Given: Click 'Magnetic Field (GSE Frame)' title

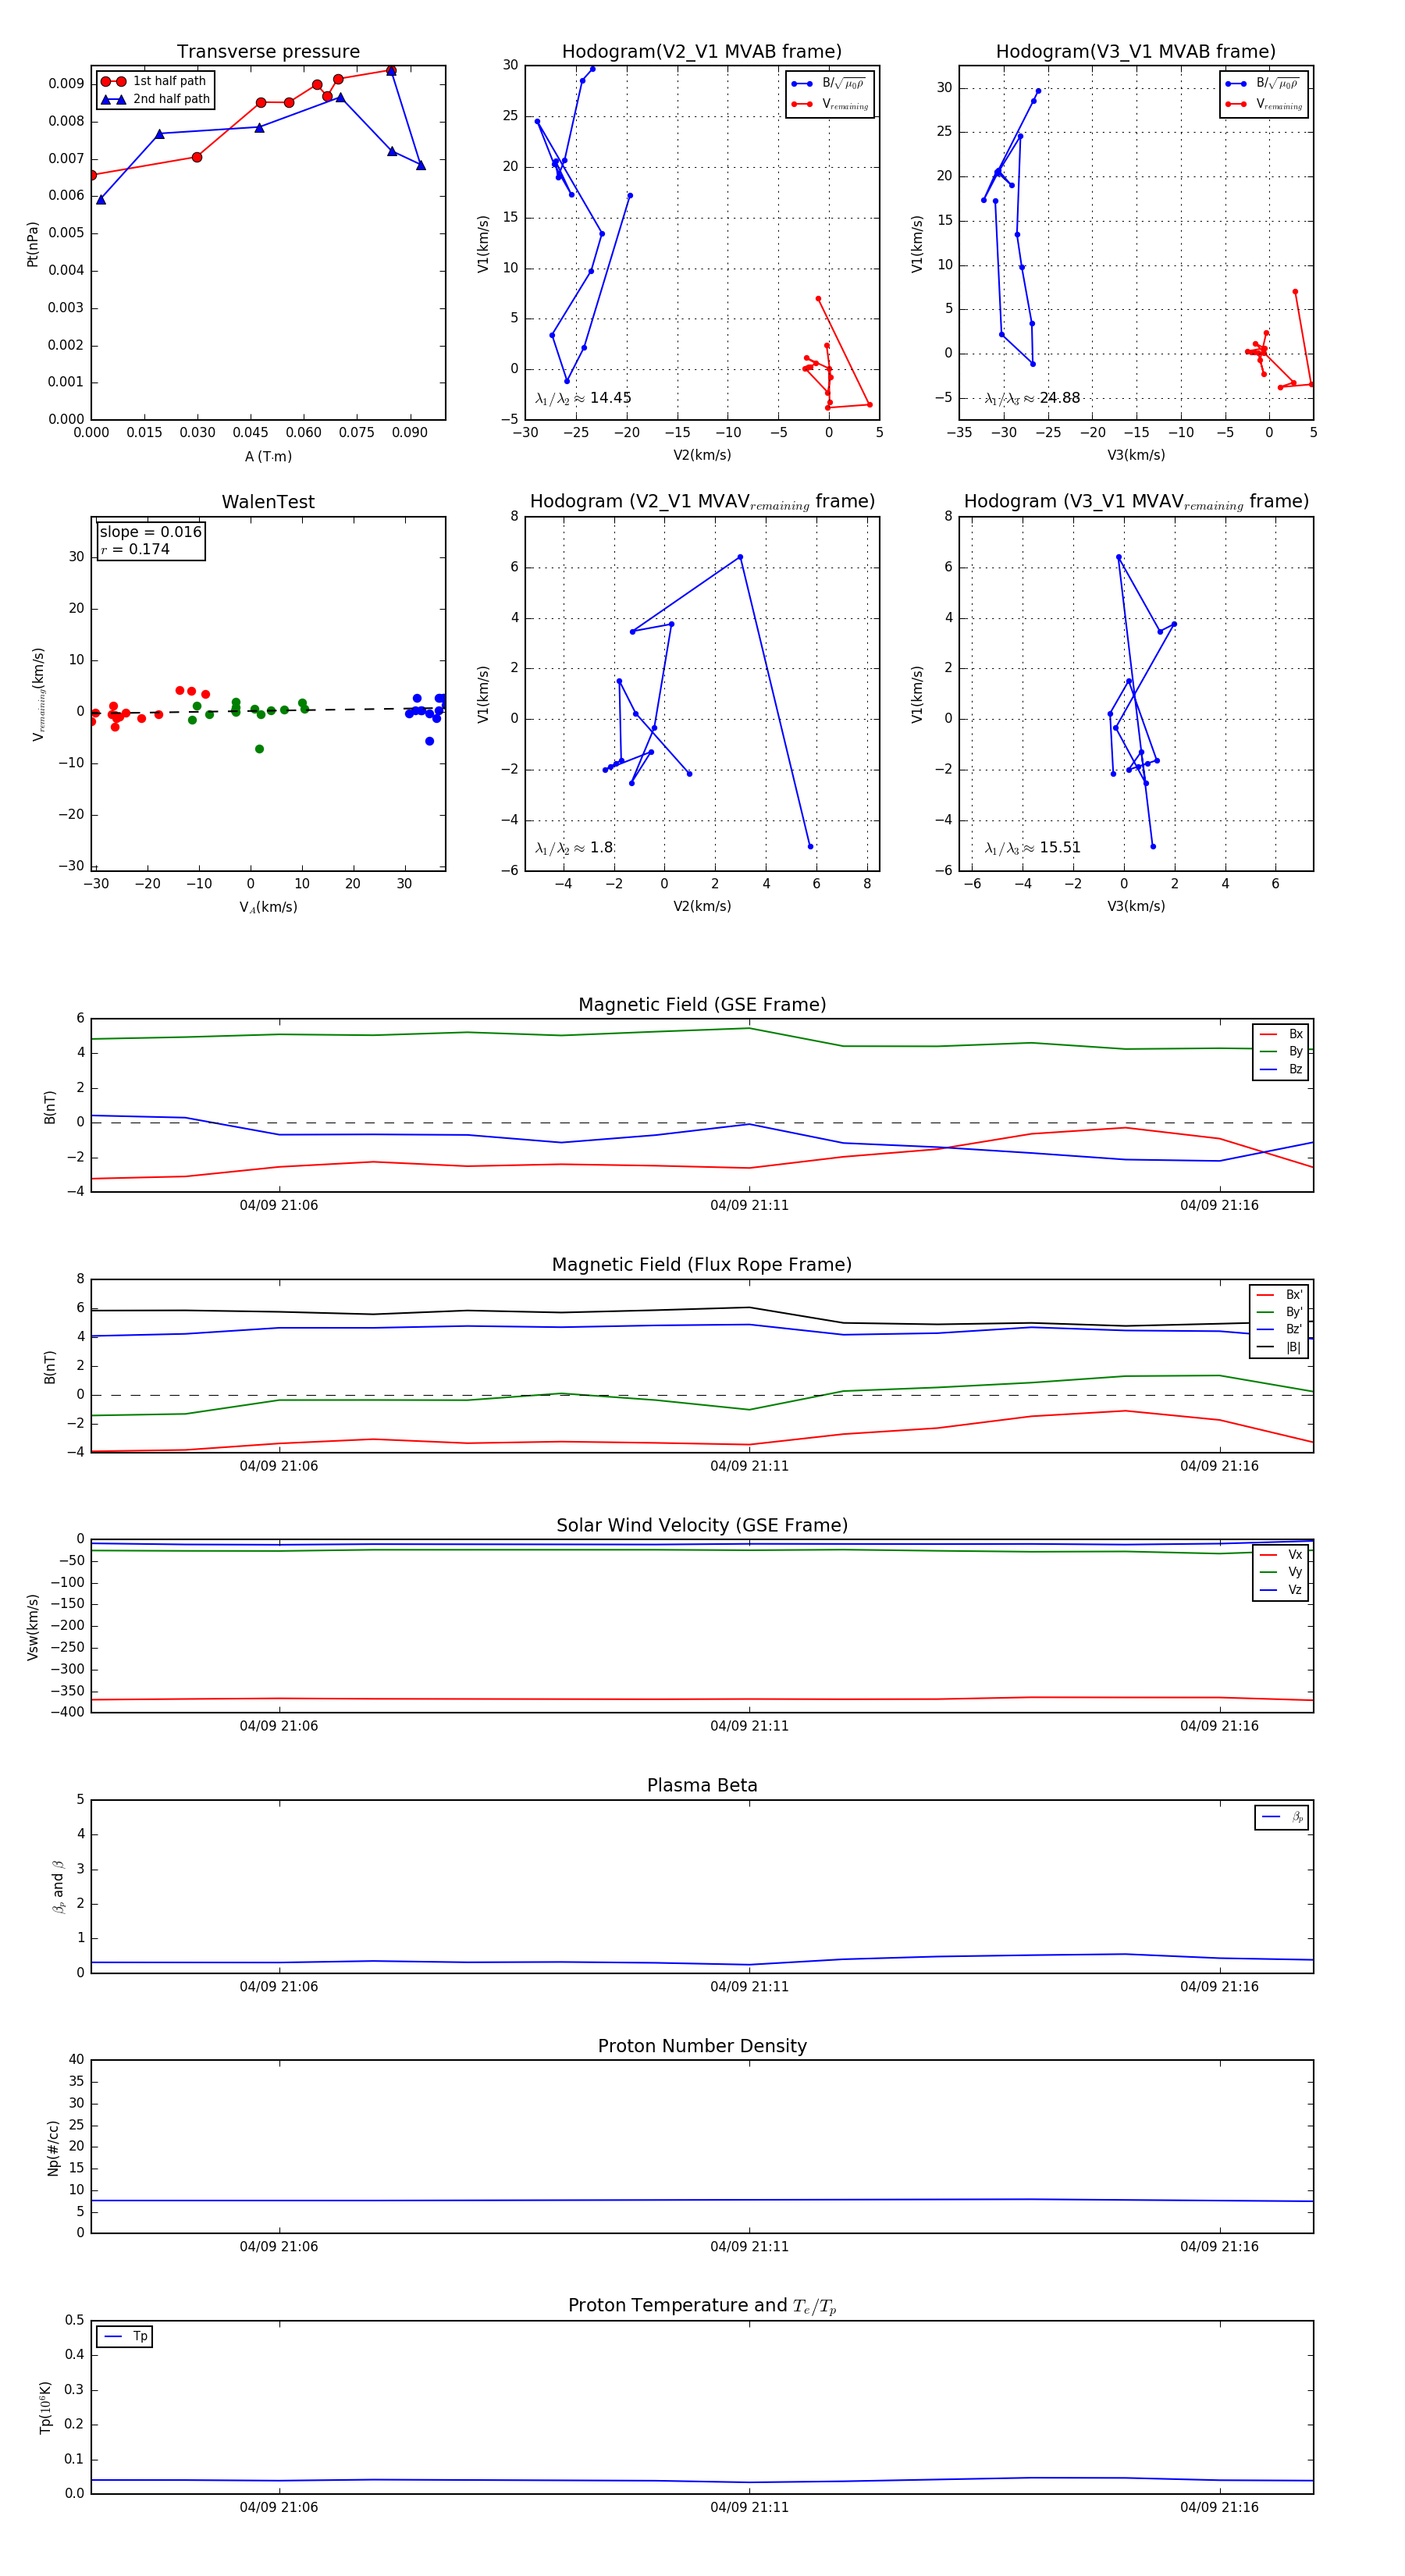Looking at the screenshot, I should tap(702, 1005).
